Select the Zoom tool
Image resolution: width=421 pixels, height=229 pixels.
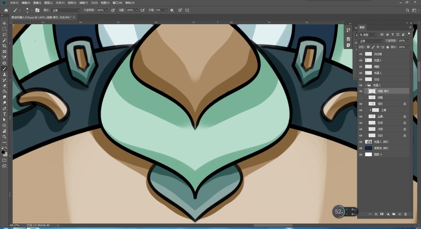click(4, 137)
